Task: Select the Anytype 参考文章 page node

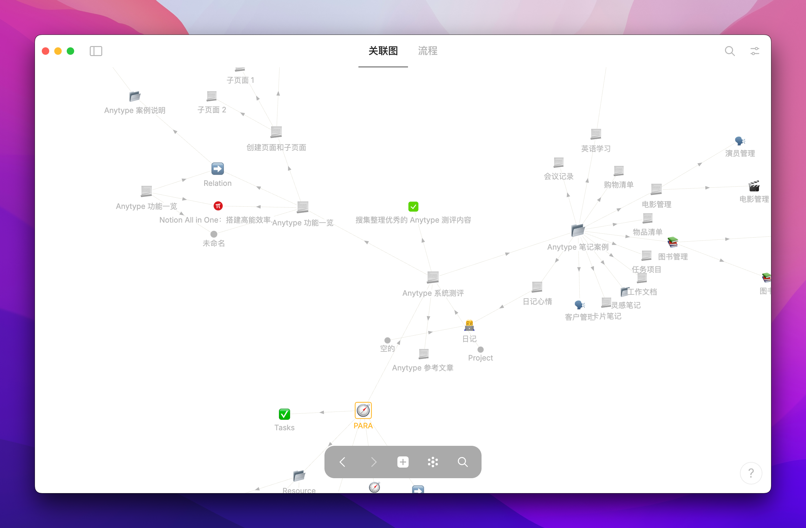Action: click(424, 354)
